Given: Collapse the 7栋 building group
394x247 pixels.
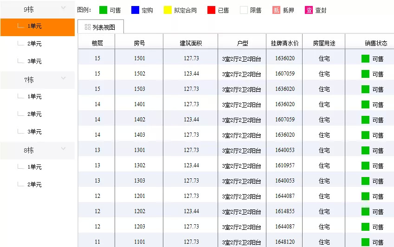Looking at the screenshot, I should [63, 78].
